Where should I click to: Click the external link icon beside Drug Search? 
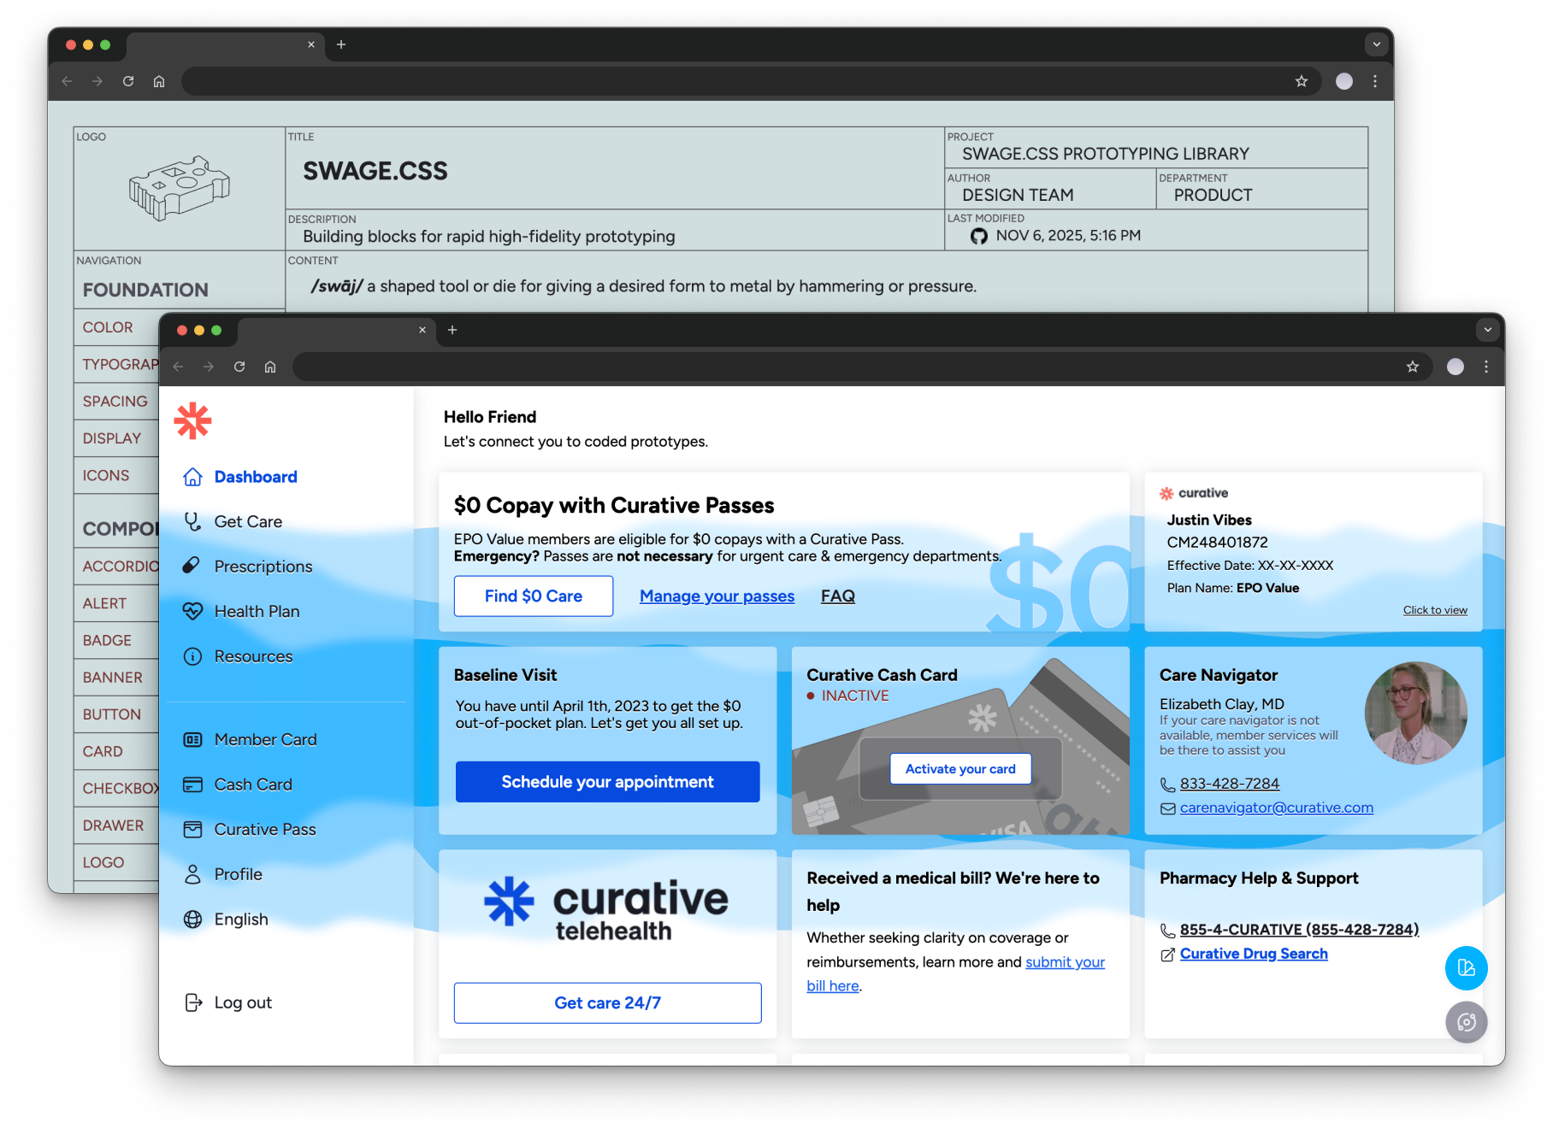click(x=1167, y=955)
